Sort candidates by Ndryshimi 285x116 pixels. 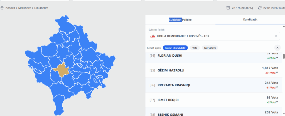pyautogui.click(x=210, y=48)
